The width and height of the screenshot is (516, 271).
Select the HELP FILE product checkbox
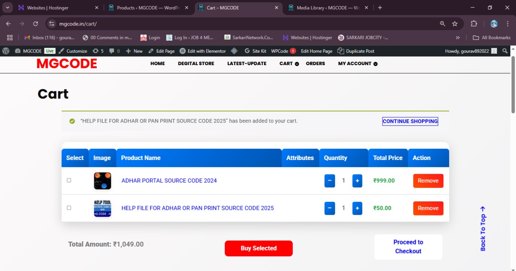pyautogui.click(x=69, y=208)
